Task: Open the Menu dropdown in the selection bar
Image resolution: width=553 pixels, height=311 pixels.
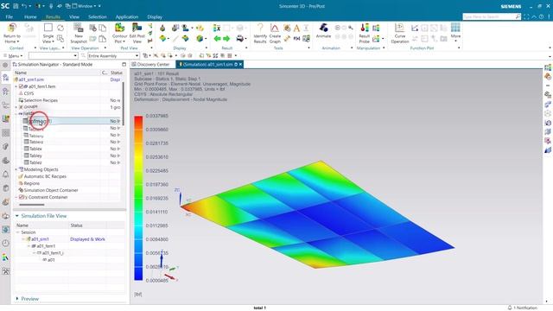Action: 14,55
